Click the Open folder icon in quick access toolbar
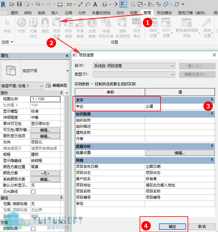 [x=12, y=4]
